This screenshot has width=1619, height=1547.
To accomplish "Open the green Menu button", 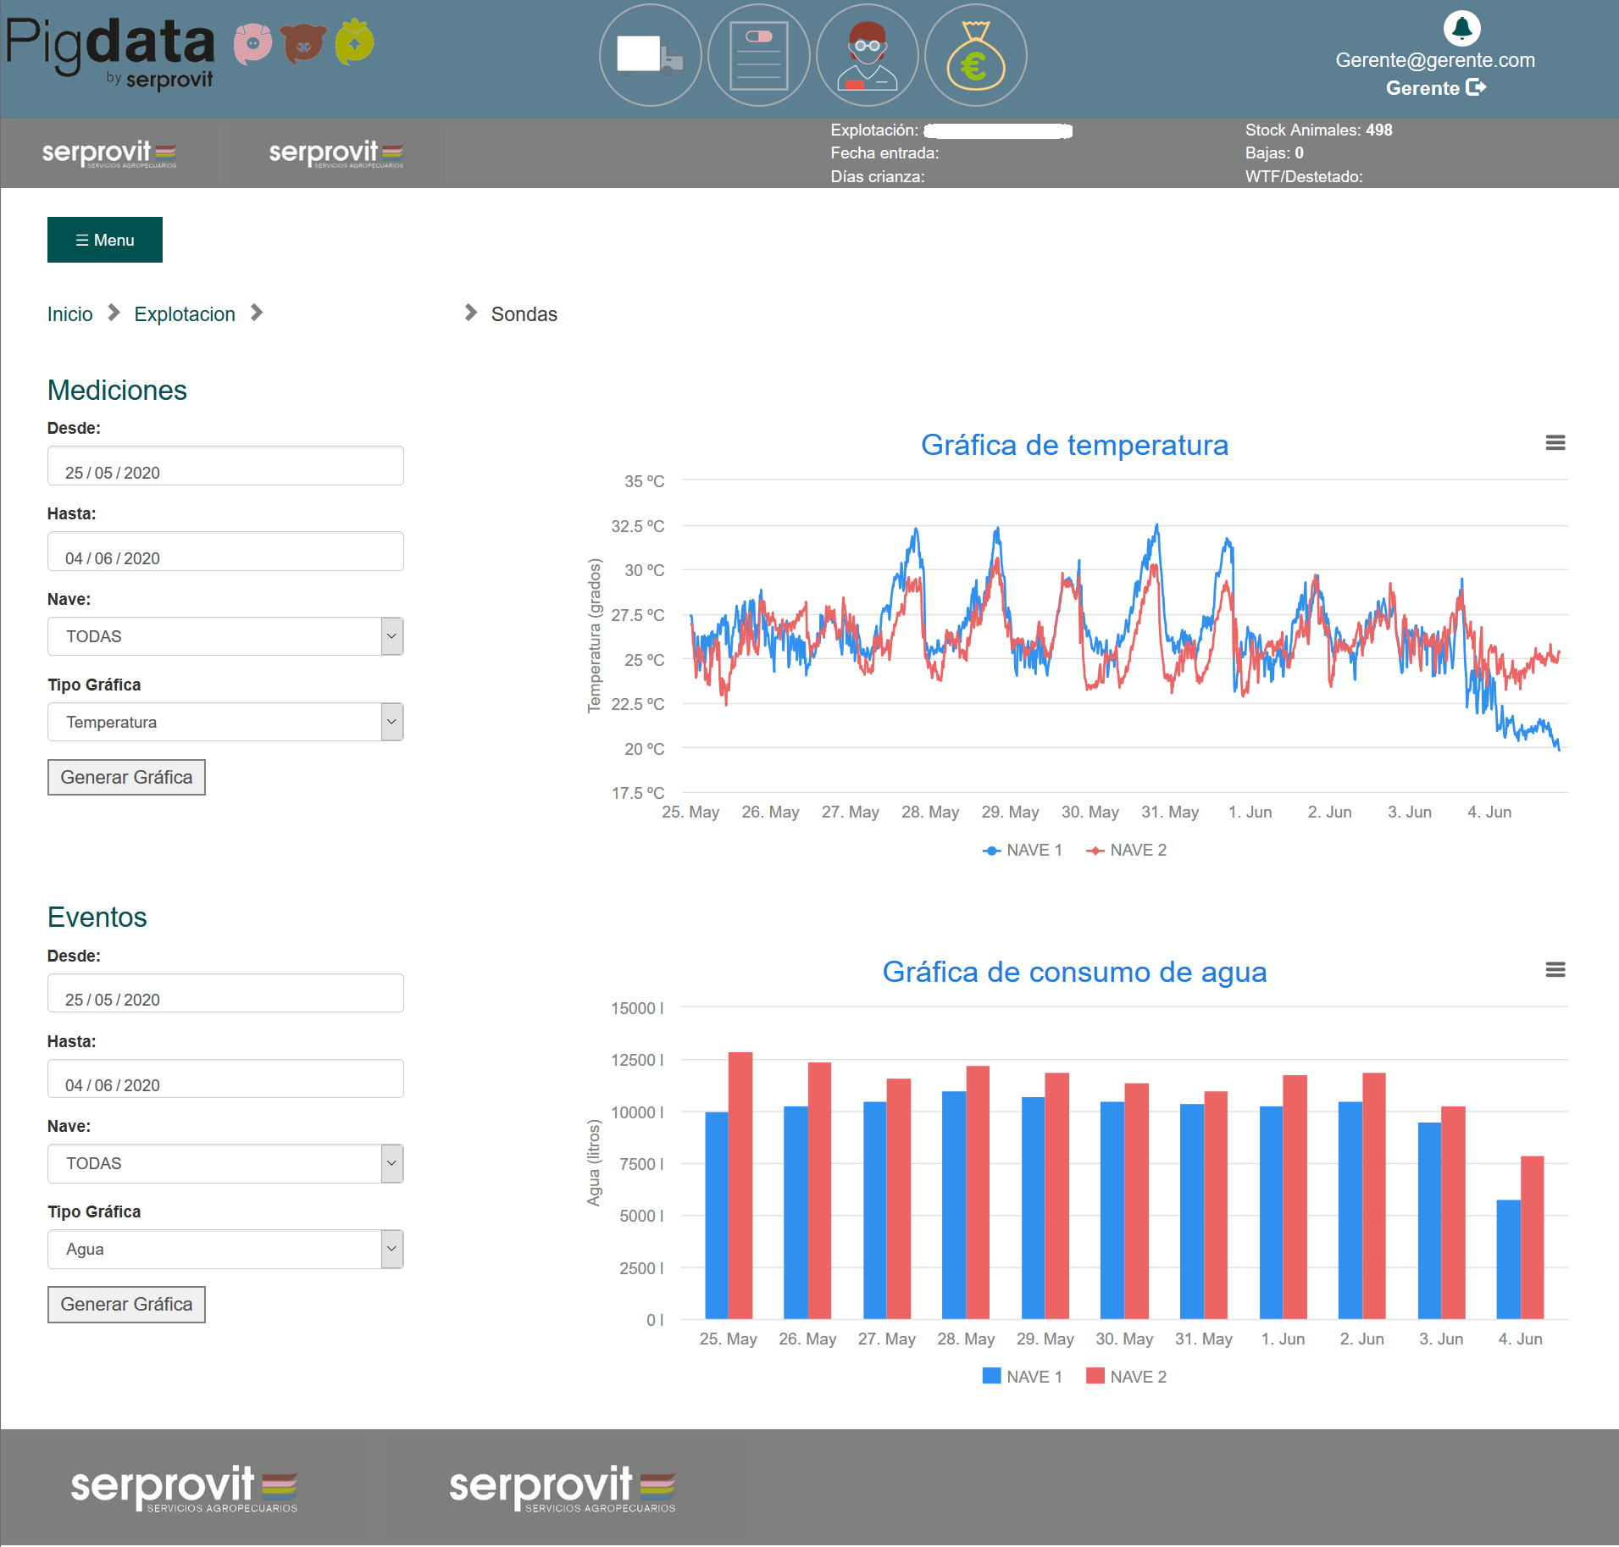I will [x=105, y=240].
